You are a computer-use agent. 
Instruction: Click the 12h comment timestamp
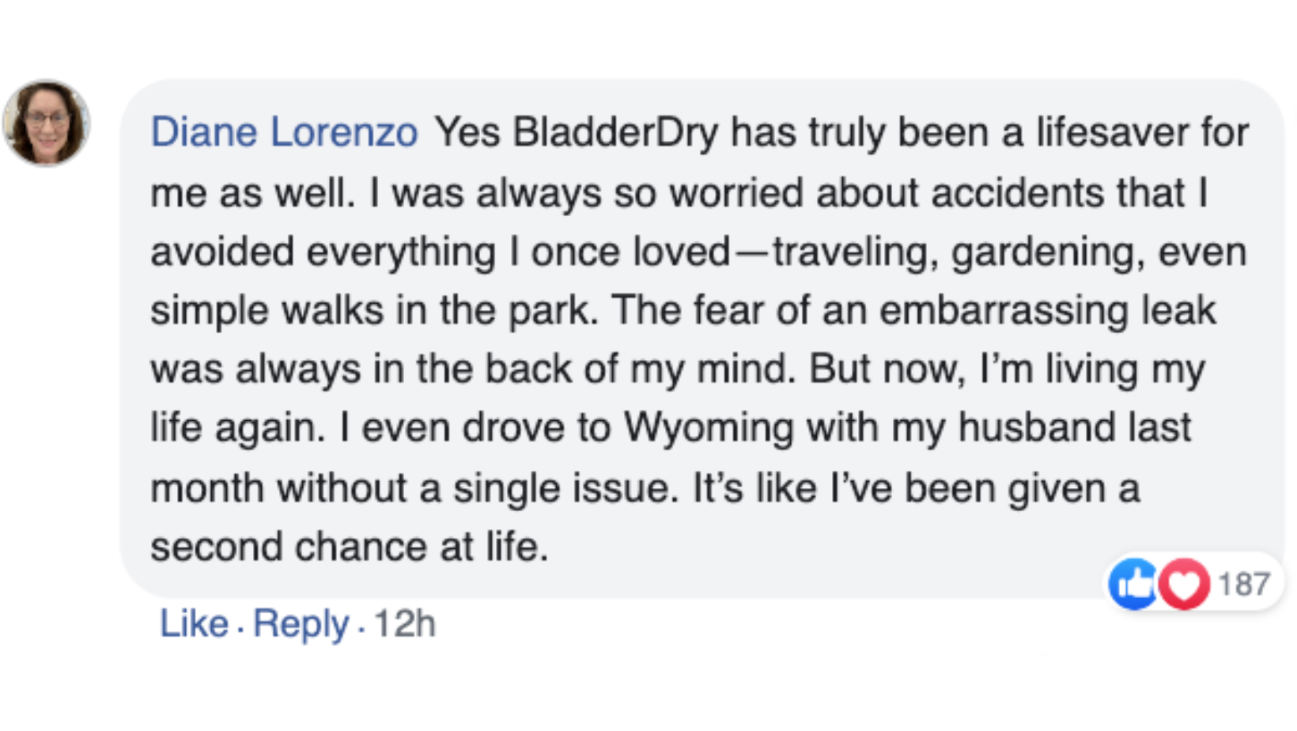pyautogui.click(x=404, y=623)
